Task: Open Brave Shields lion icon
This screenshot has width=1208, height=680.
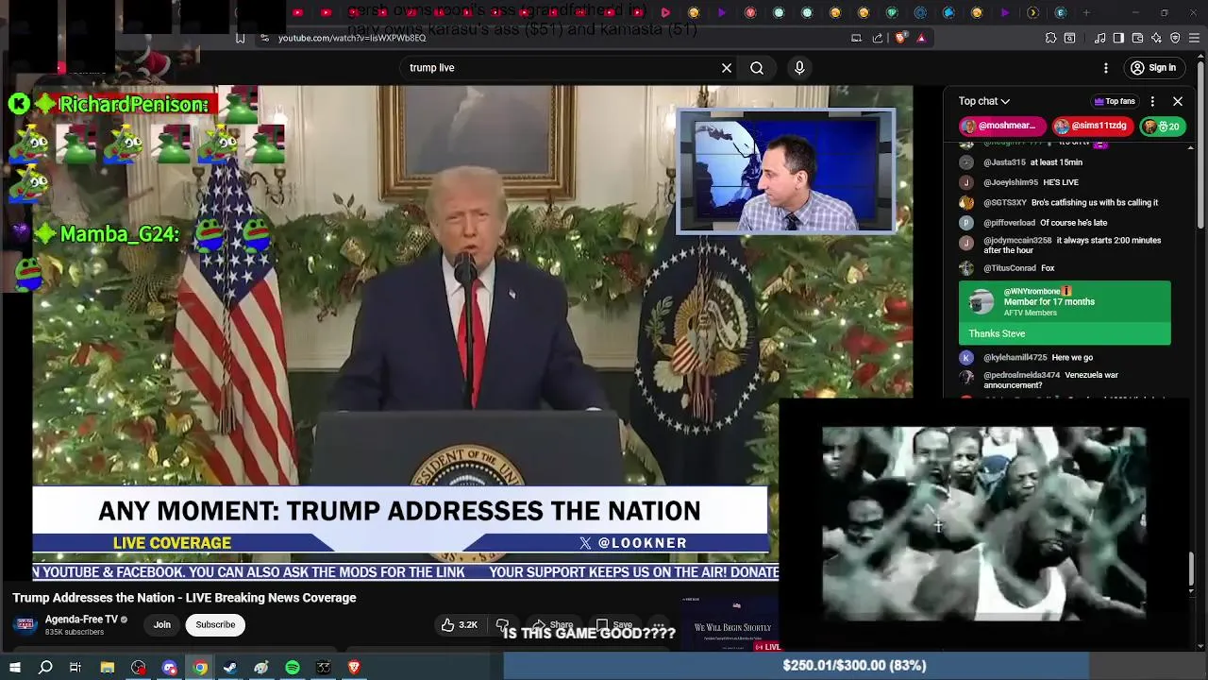Action: pyautogui.click(x=899, y=38)
